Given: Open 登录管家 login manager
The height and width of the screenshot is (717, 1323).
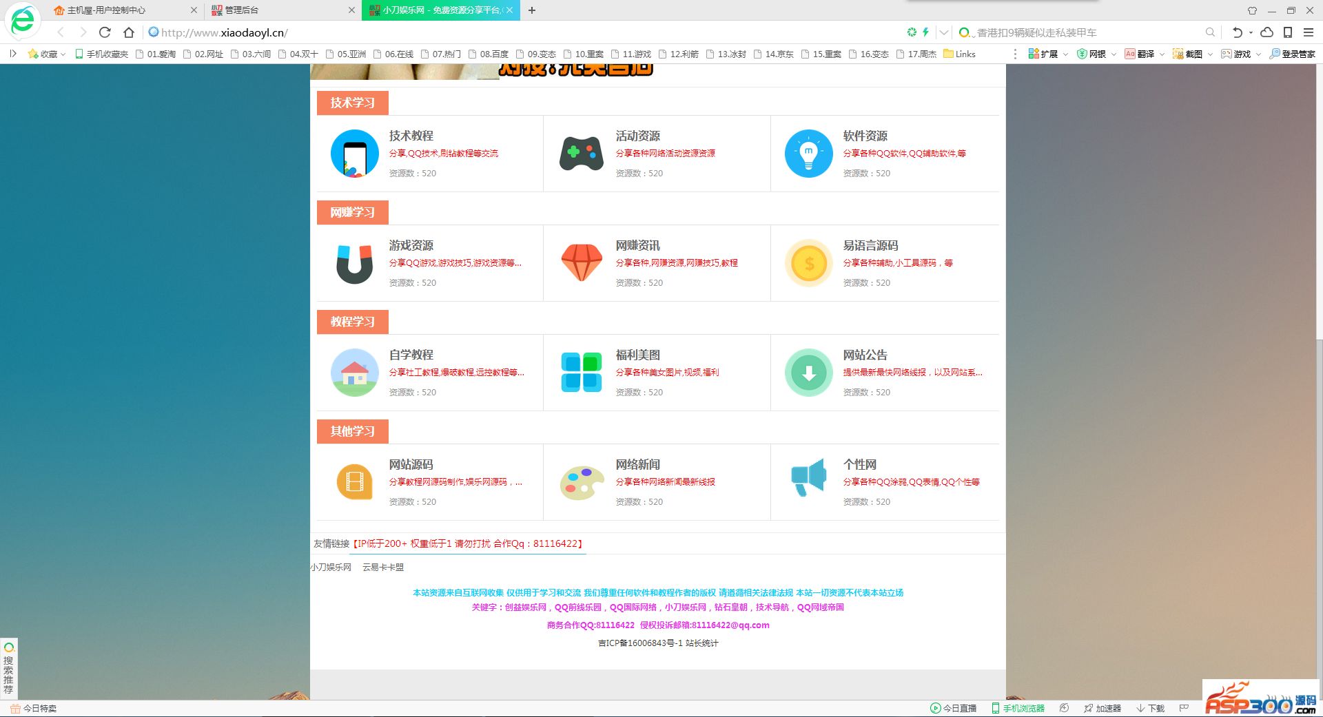Looking at the screenshot, I should click(1293, 54).
